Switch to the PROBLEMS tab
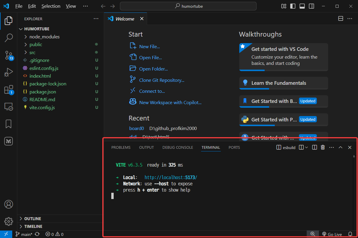 tap(121, 148)
